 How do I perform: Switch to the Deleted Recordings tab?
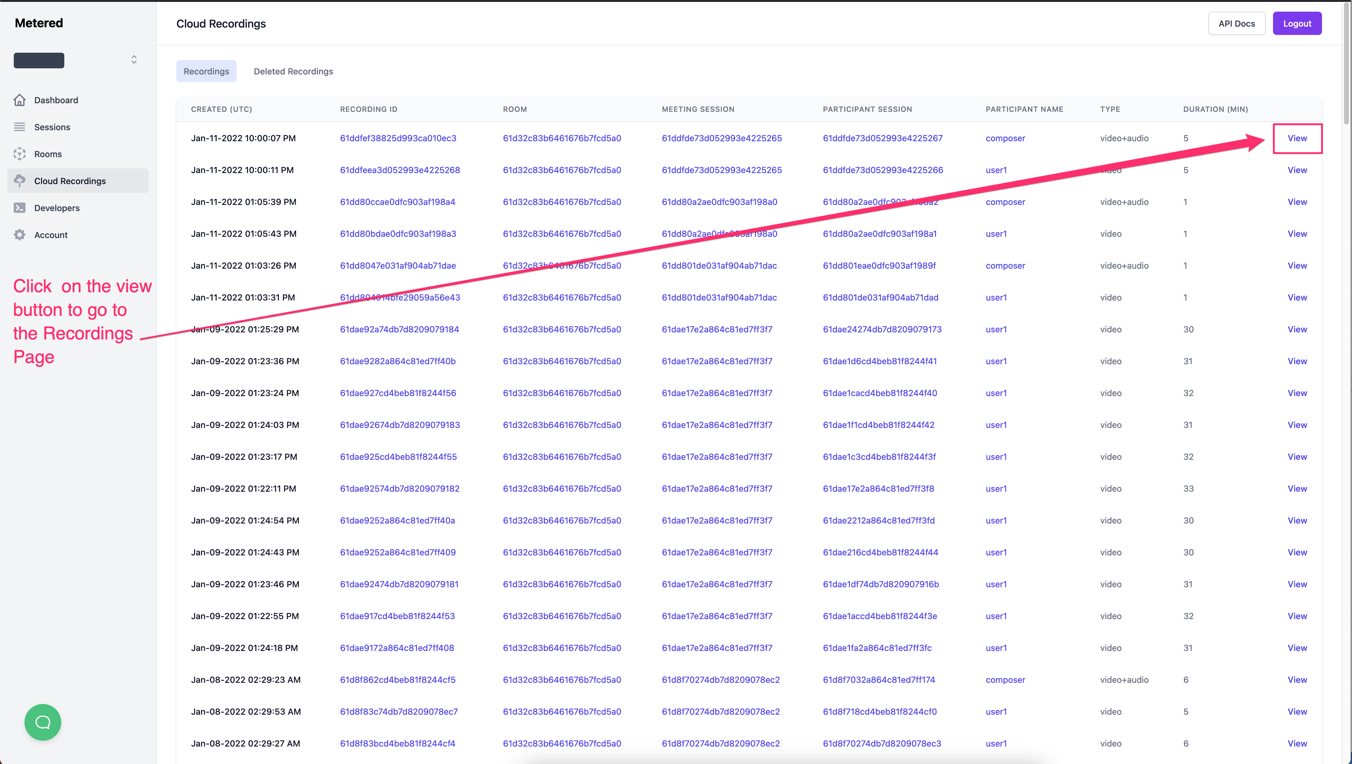click(293, 71)
